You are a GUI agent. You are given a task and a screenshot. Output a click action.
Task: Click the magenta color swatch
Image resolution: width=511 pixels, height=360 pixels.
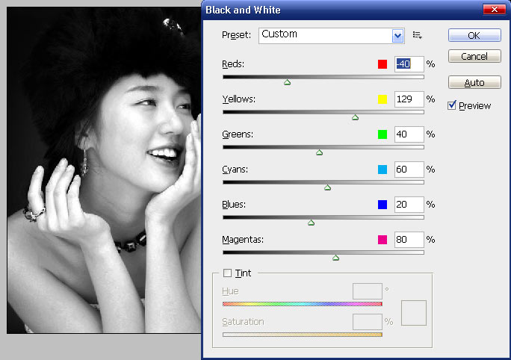click(383, 240)
